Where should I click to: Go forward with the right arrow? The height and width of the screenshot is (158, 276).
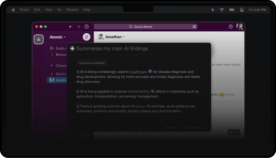78,26
